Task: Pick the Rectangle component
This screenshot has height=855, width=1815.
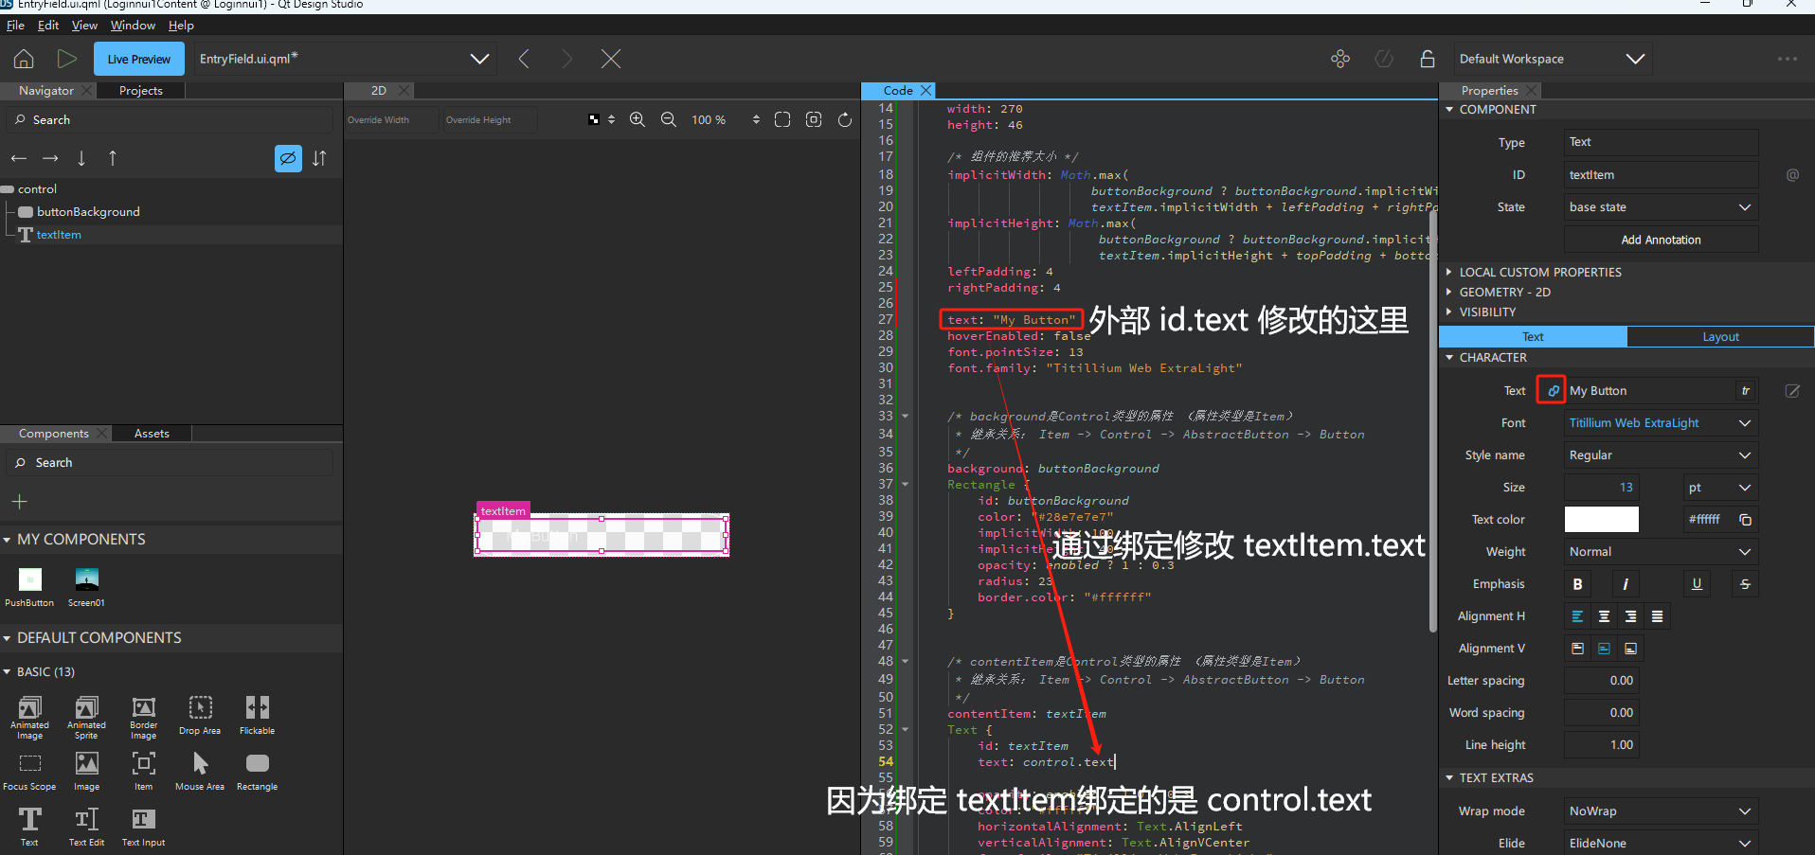Action: pyautogui.click(x=257, y=772)
